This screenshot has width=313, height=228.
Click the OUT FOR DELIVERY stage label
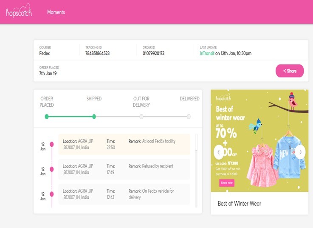coord(141,102)
